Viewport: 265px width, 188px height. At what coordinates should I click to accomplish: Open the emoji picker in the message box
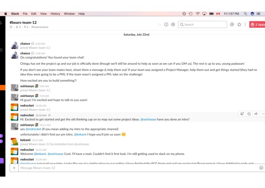261,168
